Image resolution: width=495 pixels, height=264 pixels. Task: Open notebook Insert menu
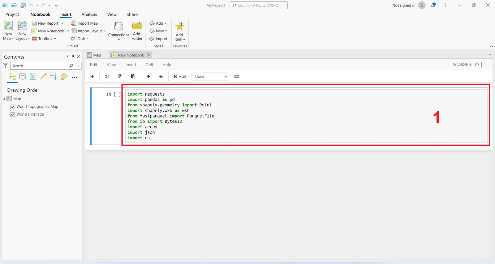point(131,65)
